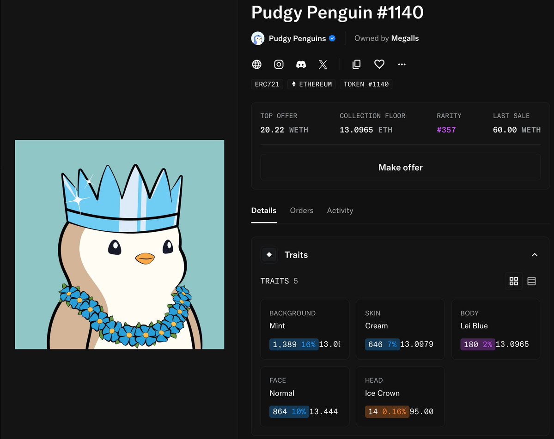Image resolution: width=554 pixels, height=439 pixels.
Task: Click the Pudgy Penguins collection avatar
Action: click(258, 38)
